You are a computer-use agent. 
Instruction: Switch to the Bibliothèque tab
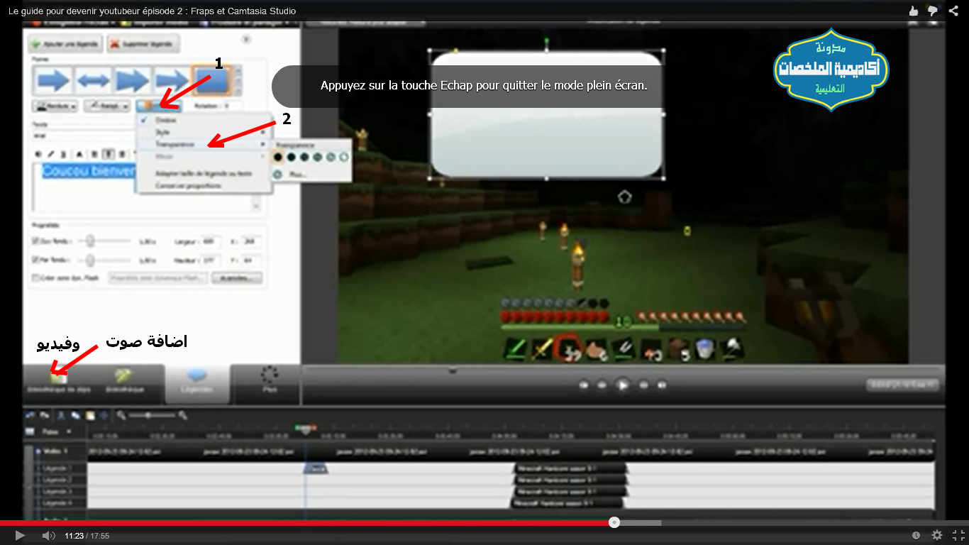point(124,382)
